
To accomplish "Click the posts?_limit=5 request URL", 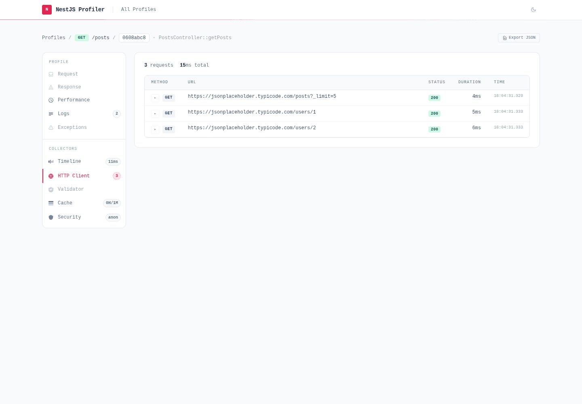I will (x=262, y=97).
